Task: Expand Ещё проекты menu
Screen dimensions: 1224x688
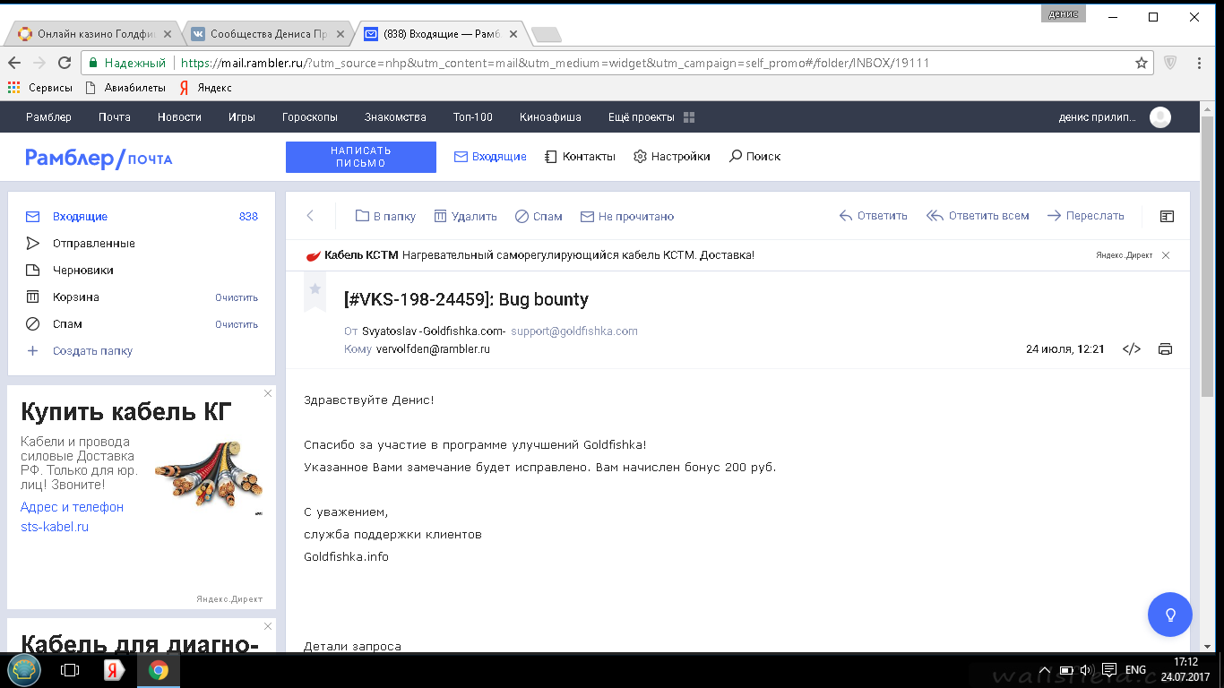Action: pos(651,117)
